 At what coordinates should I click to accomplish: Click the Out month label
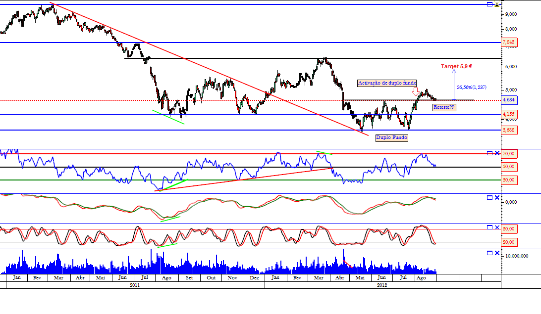pyautogui.click(x=211, y=278)
